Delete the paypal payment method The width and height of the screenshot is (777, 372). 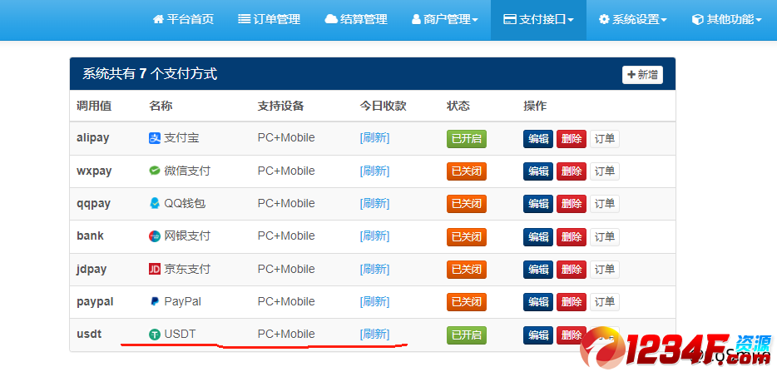[x=572, y=302]
